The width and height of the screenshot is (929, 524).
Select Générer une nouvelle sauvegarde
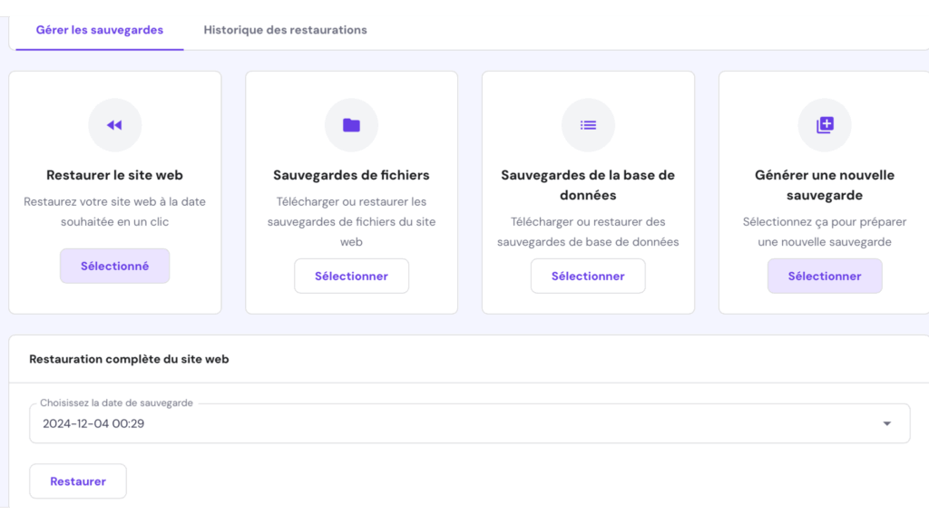[825, 276]
